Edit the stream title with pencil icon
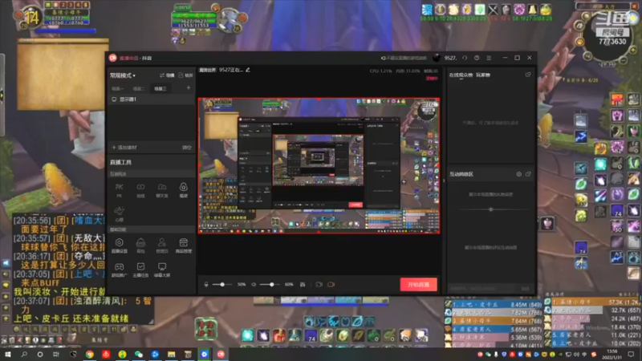The width and height of the screenshot is (642, 361). (x=248, y=70)
